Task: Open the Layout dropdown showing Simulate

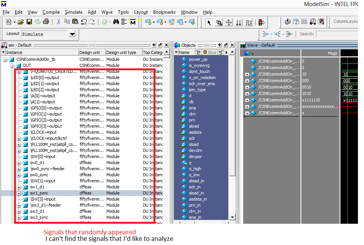Action: 72,34
